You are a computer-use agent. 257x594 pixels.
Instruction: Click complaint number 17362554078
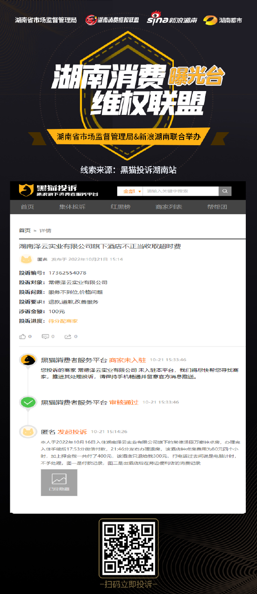(x=67, y=273)
